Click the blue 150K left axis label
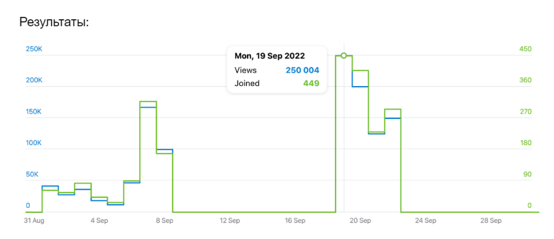Screen dimensions: 554x239 coord(34,112)
